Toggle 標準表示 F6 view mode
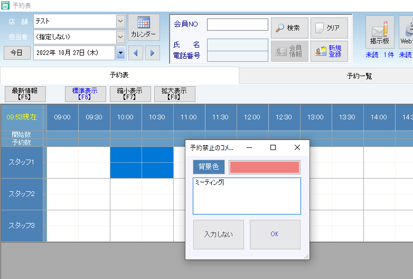The height and width of the screenshot is (279, 413). click(85, 94)
